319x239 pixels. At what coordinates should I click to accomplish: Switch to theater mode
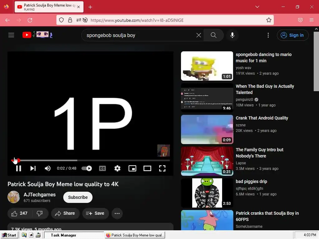click(x=147, y=168)
